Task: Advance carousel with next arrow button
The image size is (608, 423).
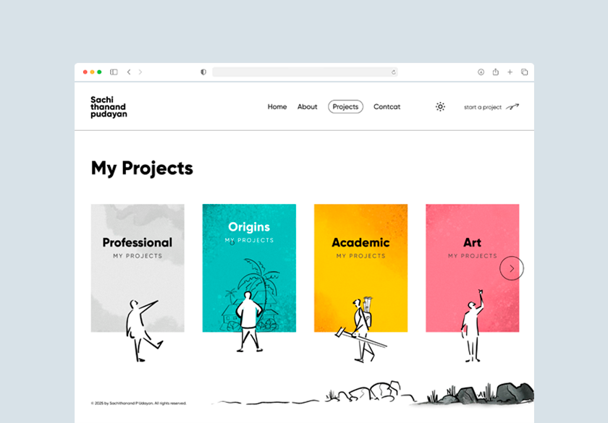Action: pyautogui.click(x=512, y=268)
